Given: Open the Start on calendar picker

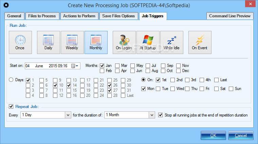Looking at the screenshot, I should coord(75,66).
